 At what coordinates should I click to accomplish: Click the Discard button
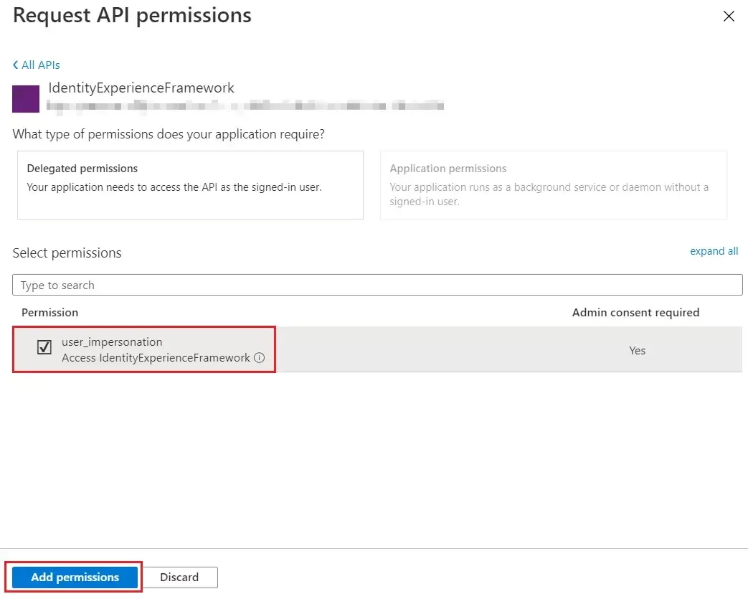coord(179,577)
